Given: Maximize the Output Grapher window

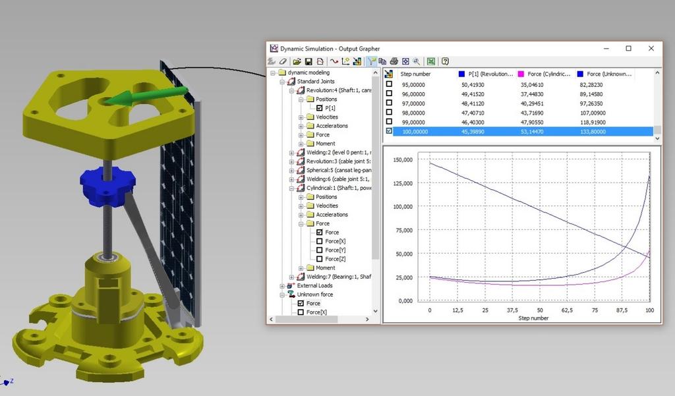Looking at the screenshot, I should click(628, 49).
